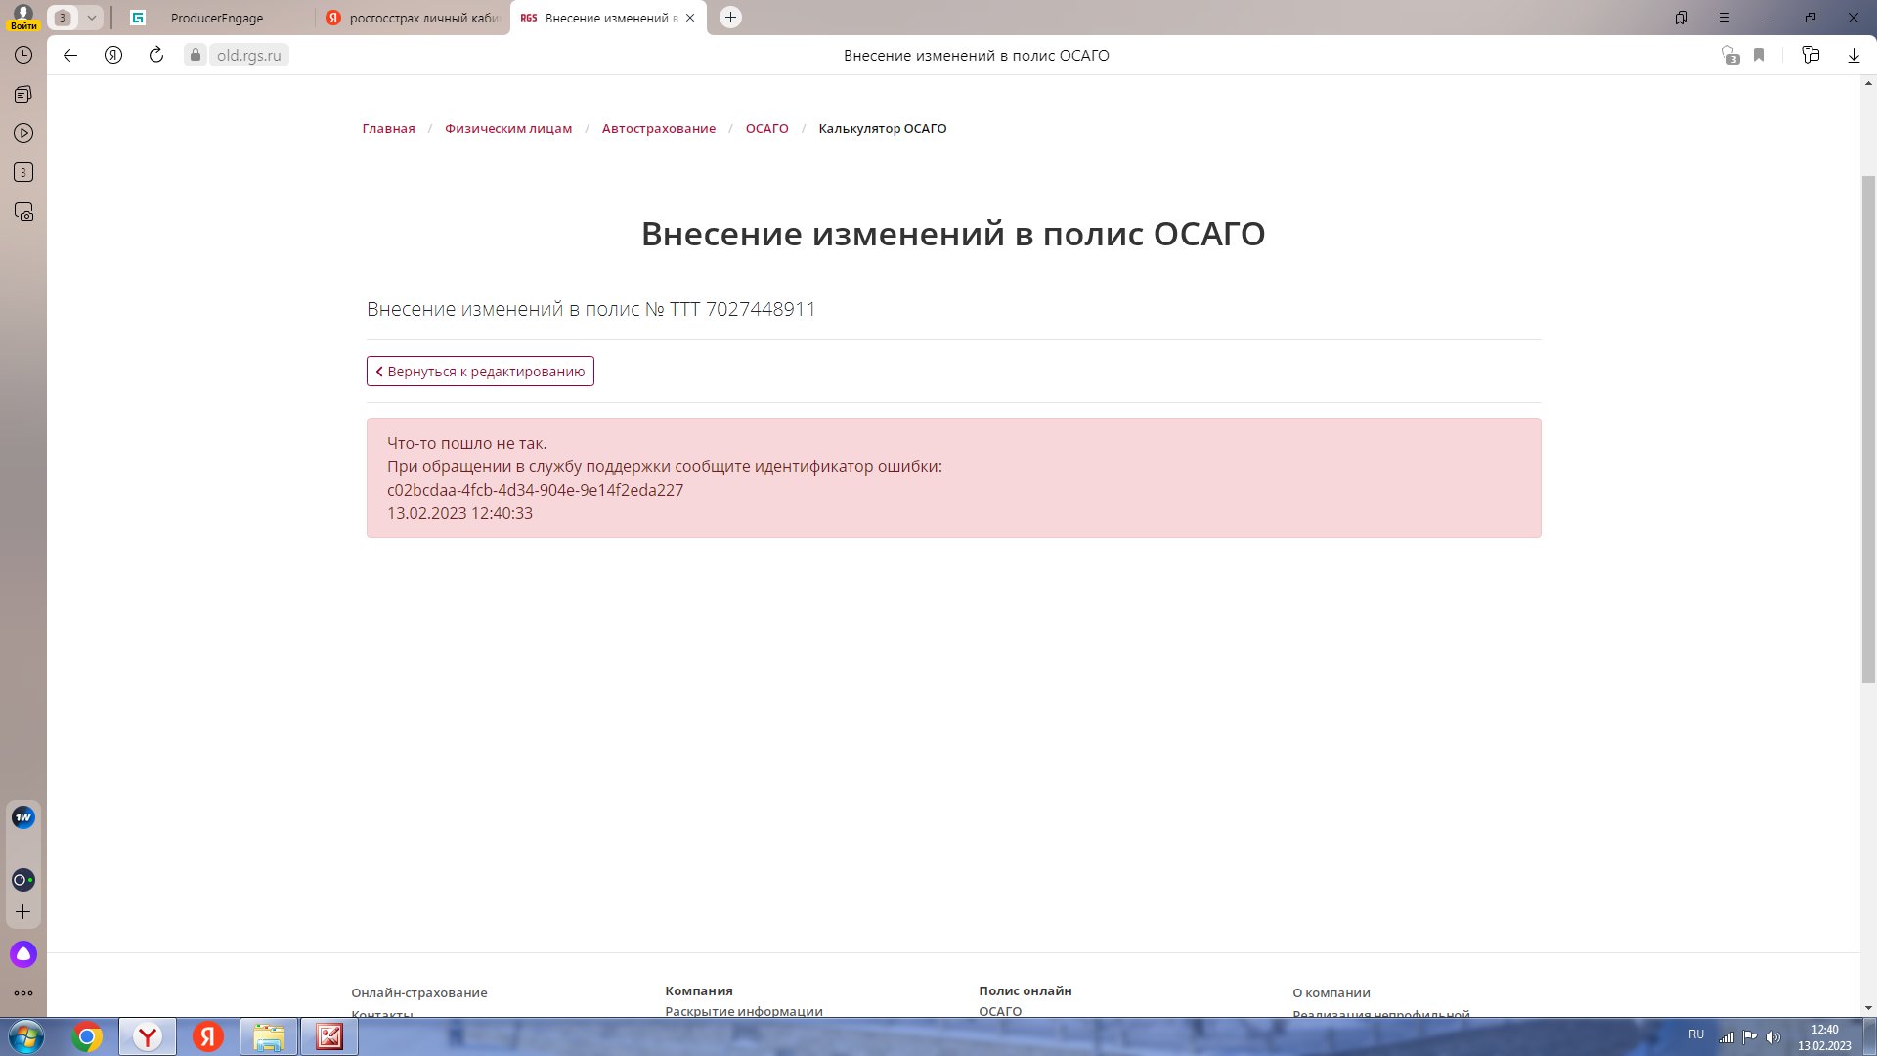Image resolution: width=1877 pixels, height=1056 pixels.
Task: Click the Калькулятор ОСАГО breadcrumb text
Action: 883,128
